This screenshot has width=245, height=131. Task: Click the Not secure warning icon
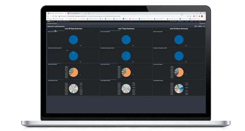59,16
